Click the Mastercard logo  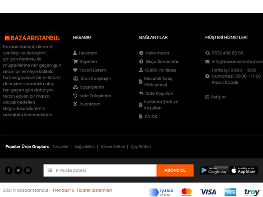pyautogui.click(x=186, y=192)
